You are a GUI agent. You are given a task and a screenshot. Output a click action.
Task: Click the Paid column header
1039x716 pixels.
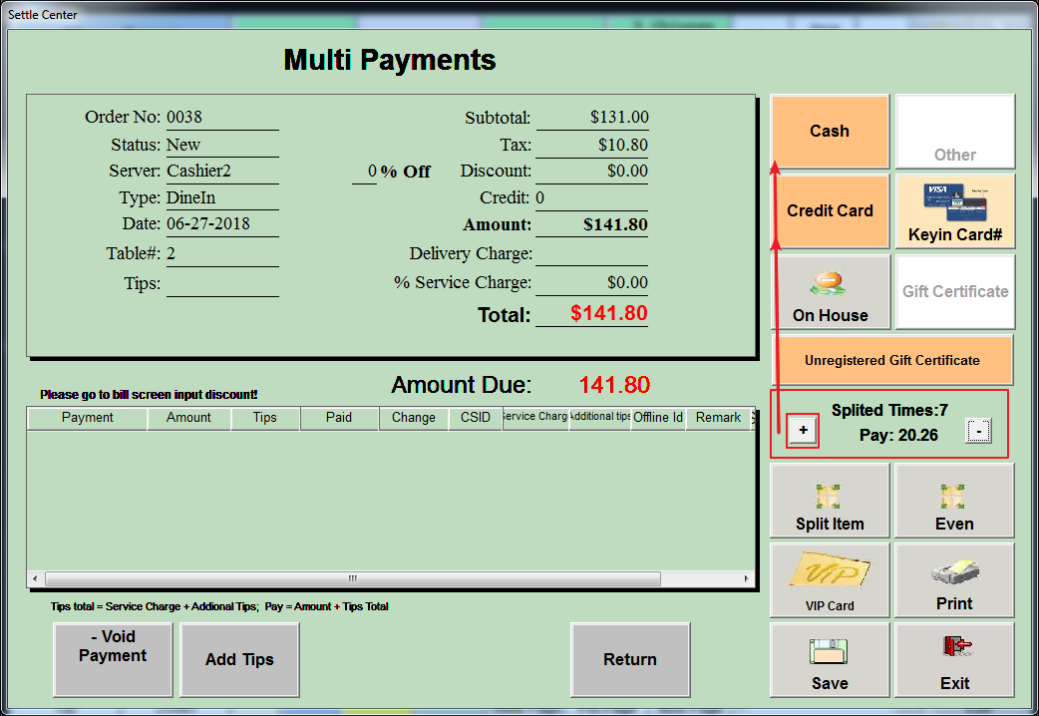click(339, 418)
